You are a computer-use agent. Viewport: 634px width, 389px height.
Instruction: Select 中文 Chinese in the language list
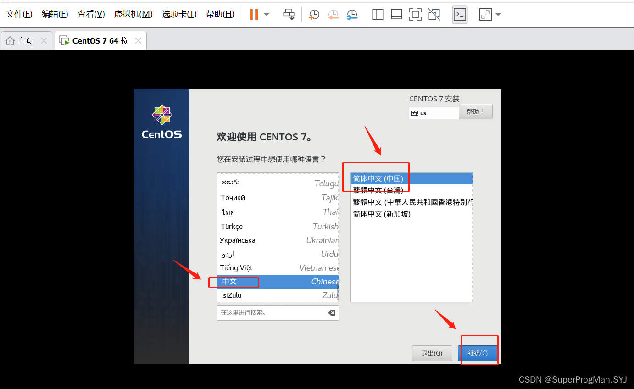pos(278,282)
